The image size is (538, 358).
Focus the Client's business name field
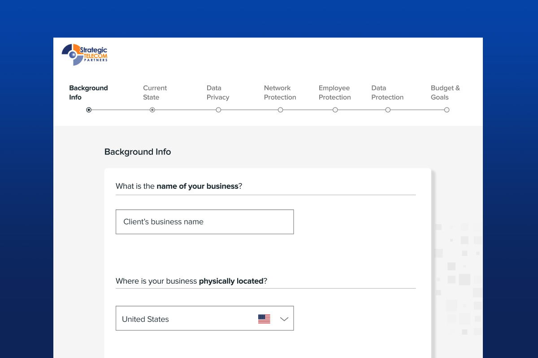click(204, 222)
